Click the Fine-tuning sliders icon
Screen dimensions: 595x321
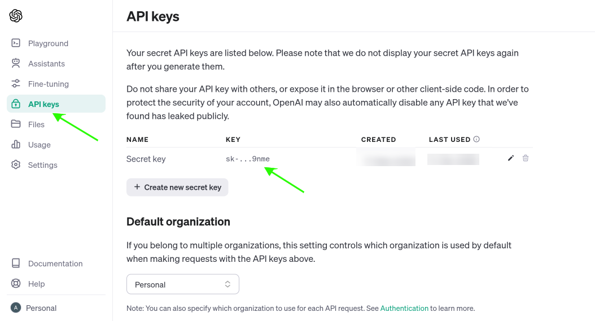(16, 84)
